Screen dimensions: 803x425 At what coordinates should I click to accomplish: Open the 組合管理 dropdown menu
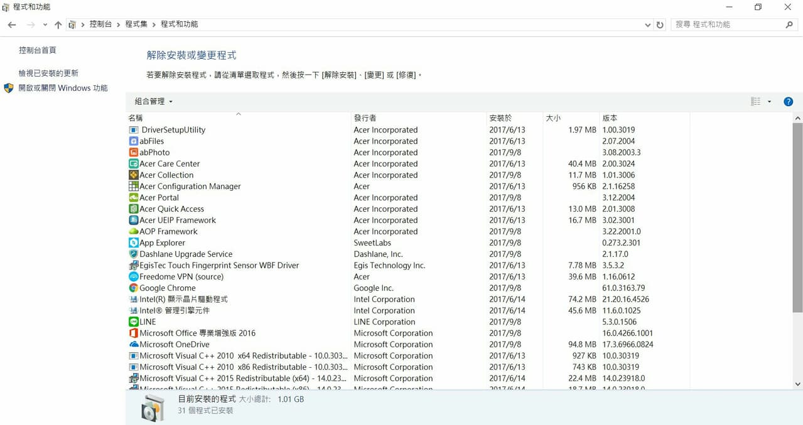point(153,102)
